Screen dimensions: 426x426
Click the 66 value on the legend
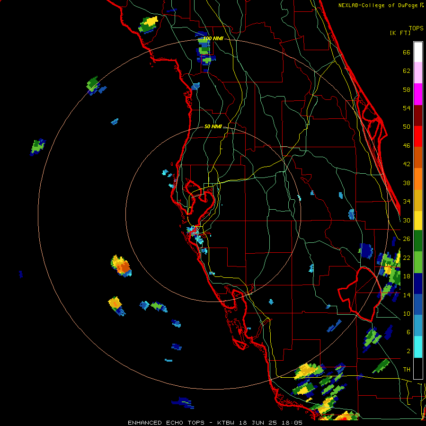point(407,52)
